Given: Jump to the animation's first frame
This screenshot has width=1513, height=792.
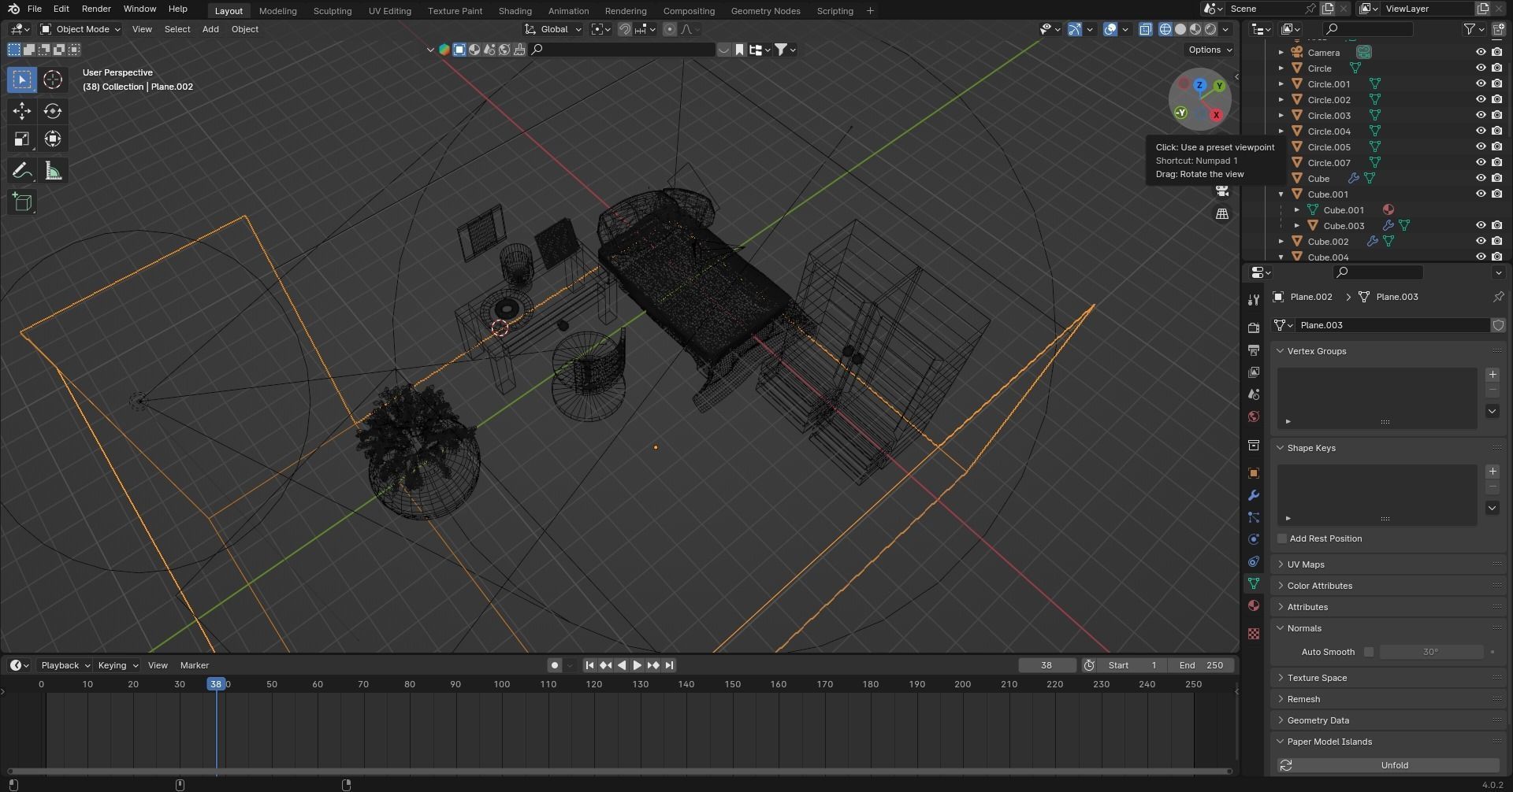Looking at the screenshot, I should [589, 665].
